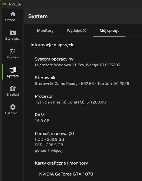Click the 'Karty graficzne i monitory' label
Viewport: 142px width, 181px height.
pos(61,163)
